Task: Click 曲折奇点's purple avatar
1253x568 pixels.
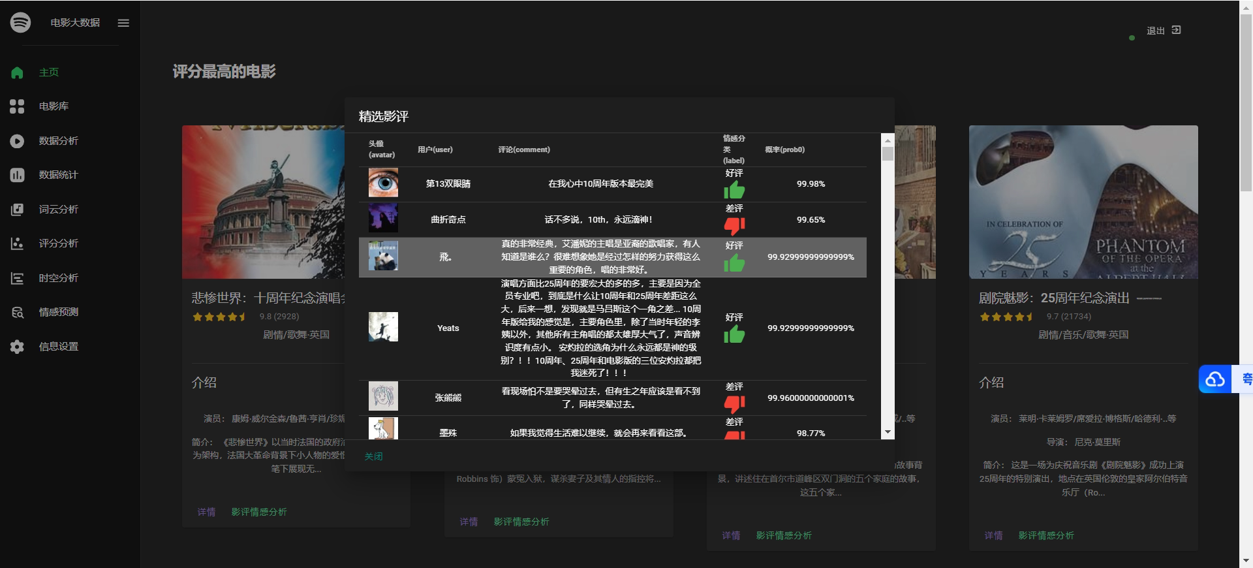Action: pos(383,218)
